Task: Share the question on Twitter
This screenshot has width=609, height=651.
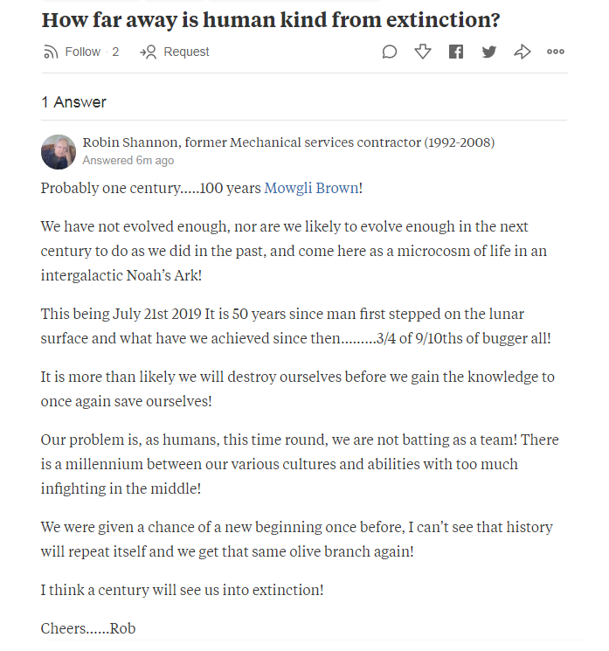Action: point(489,52)
